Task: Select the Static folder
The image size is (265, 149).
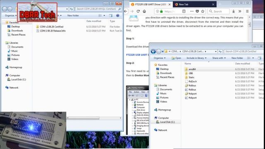Action: point(191,77)
